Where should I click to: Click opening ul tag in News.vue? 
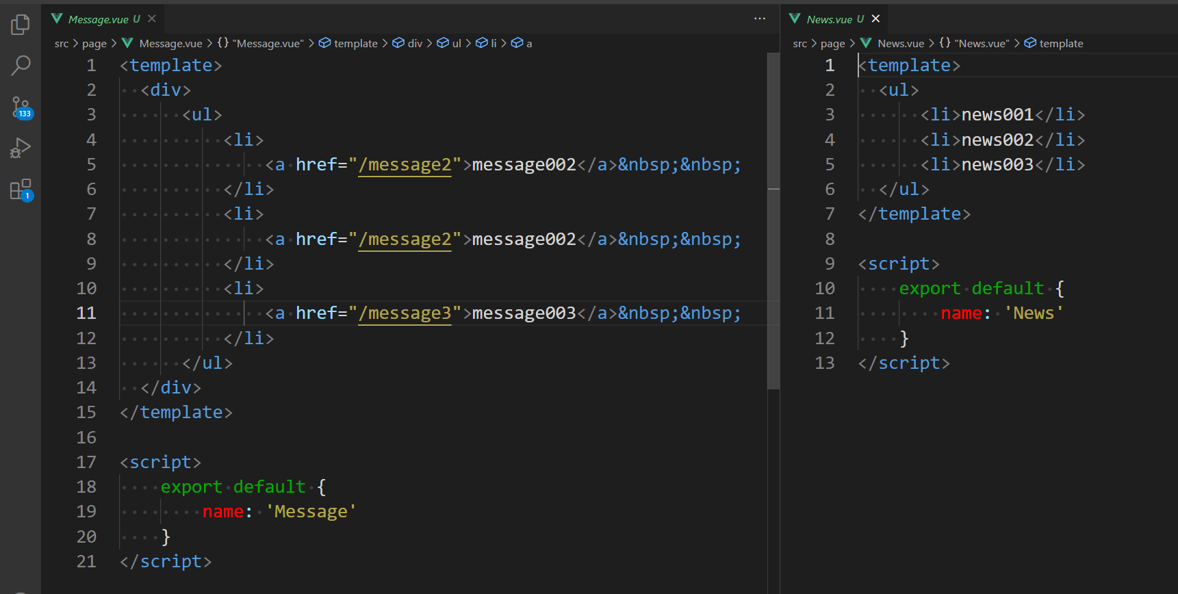(x=899, y=90)
